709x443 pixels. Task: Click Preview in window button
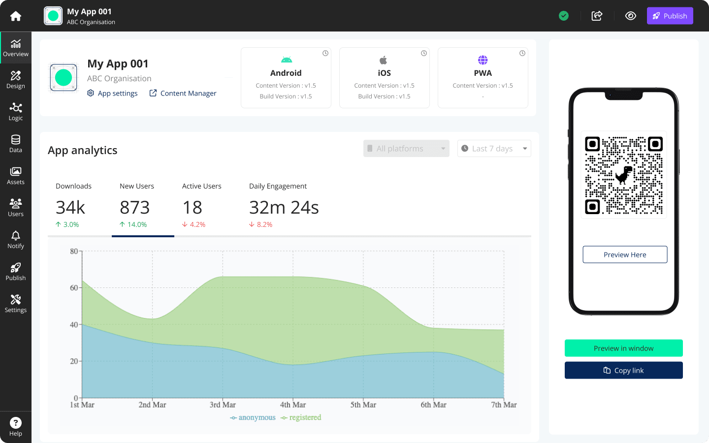tap(624, 348)
